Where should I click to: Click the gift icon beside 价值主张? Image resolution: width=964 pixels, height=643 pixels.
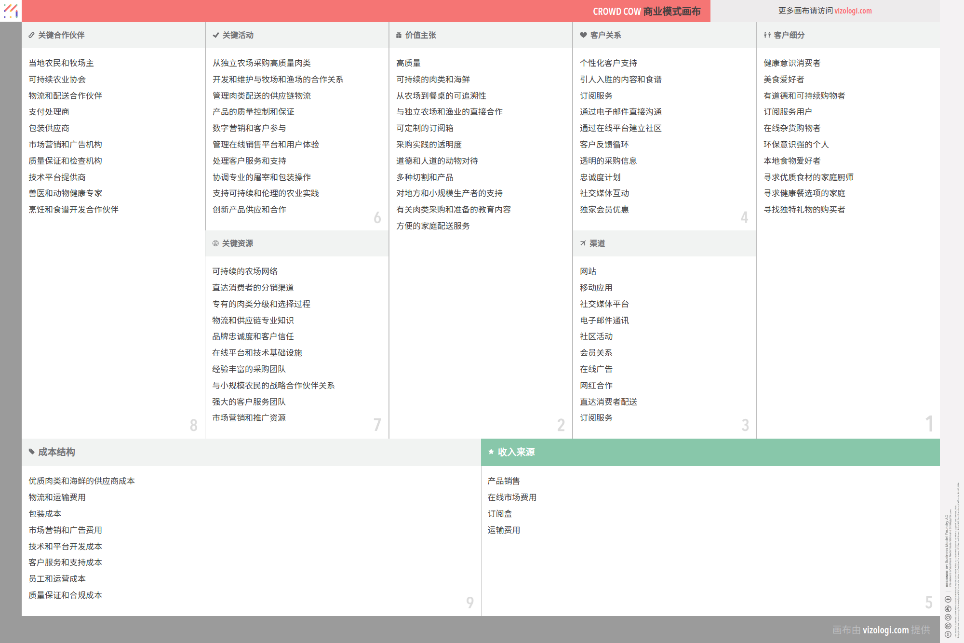pos(399,35)
